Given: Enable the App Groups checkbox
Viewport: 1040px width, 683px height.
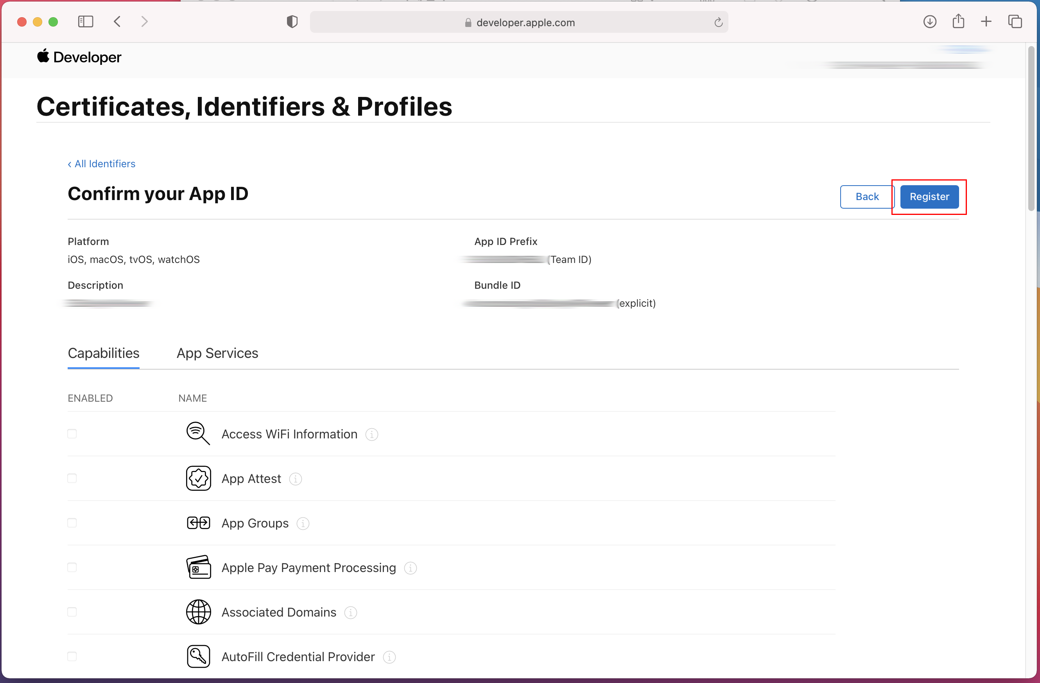Looking at the screenshot, I should coord(72,523).
